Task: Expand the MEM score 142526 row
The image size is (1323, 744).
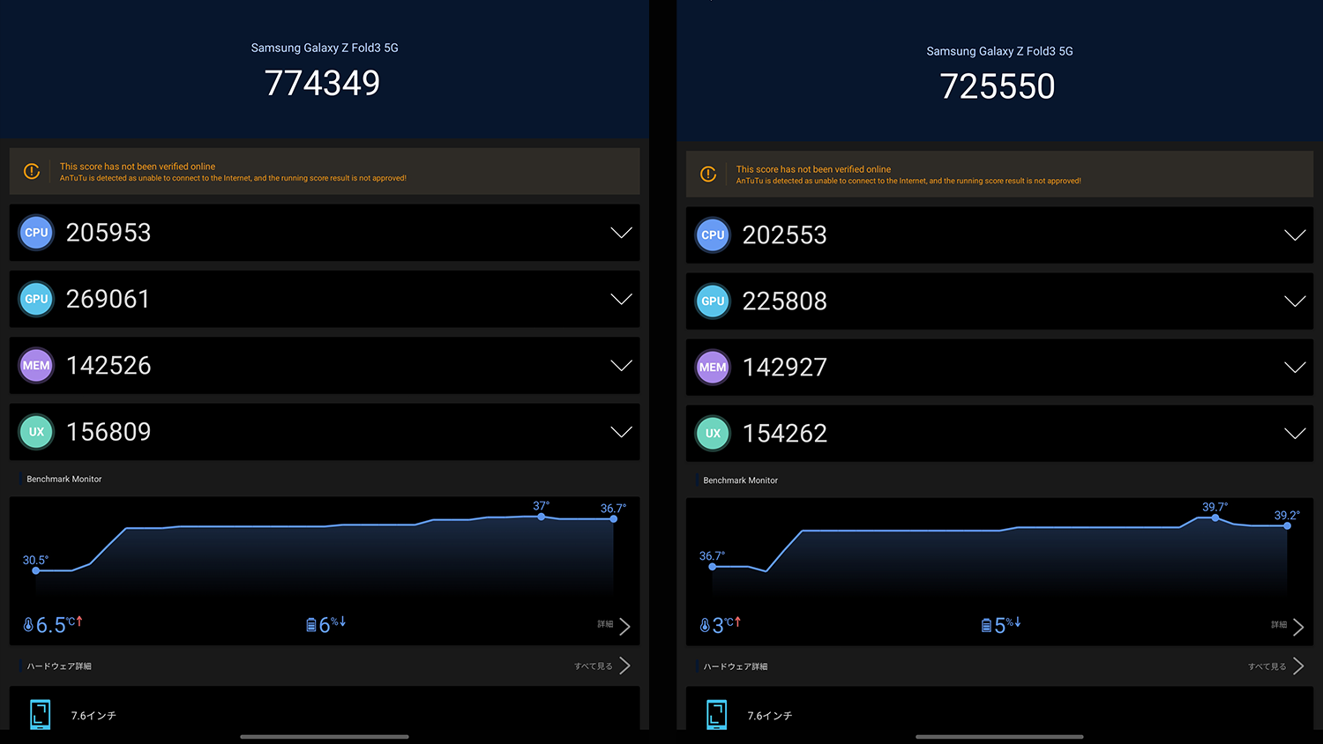Action: [x=621, y=366]
